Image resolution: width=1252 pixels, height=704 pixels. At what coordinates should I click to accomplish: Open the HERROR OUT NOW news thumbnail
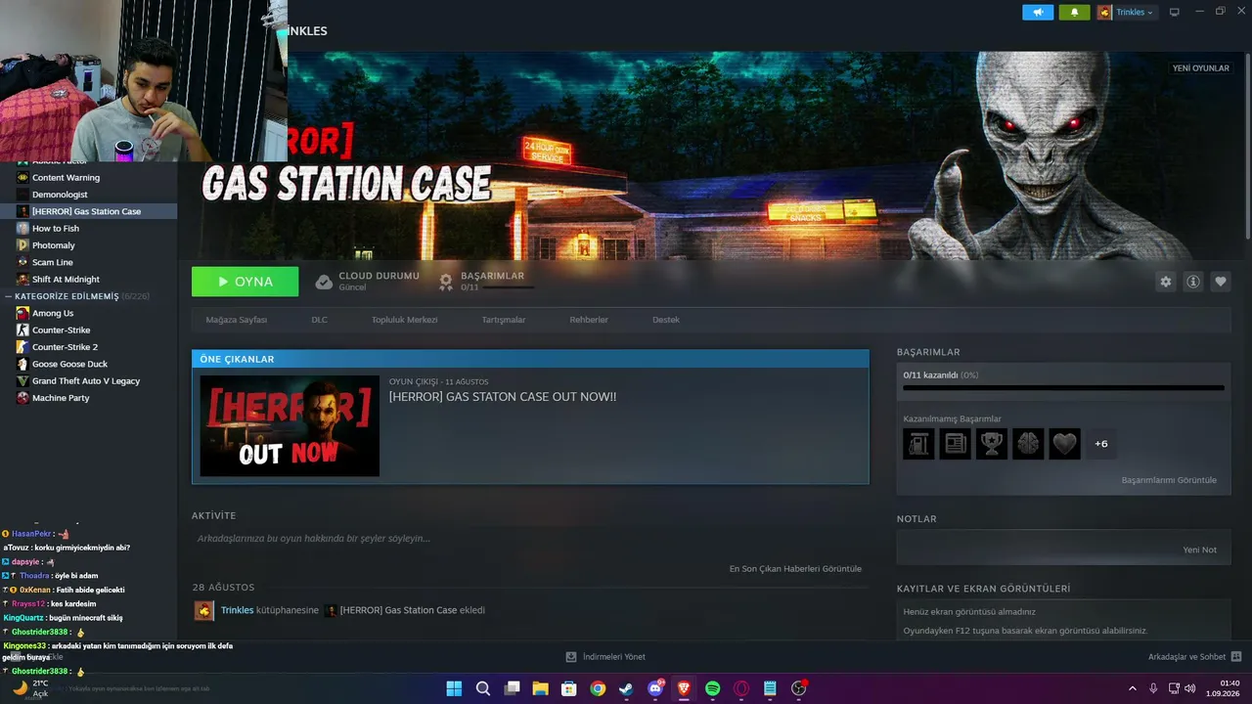coord(290,426)
